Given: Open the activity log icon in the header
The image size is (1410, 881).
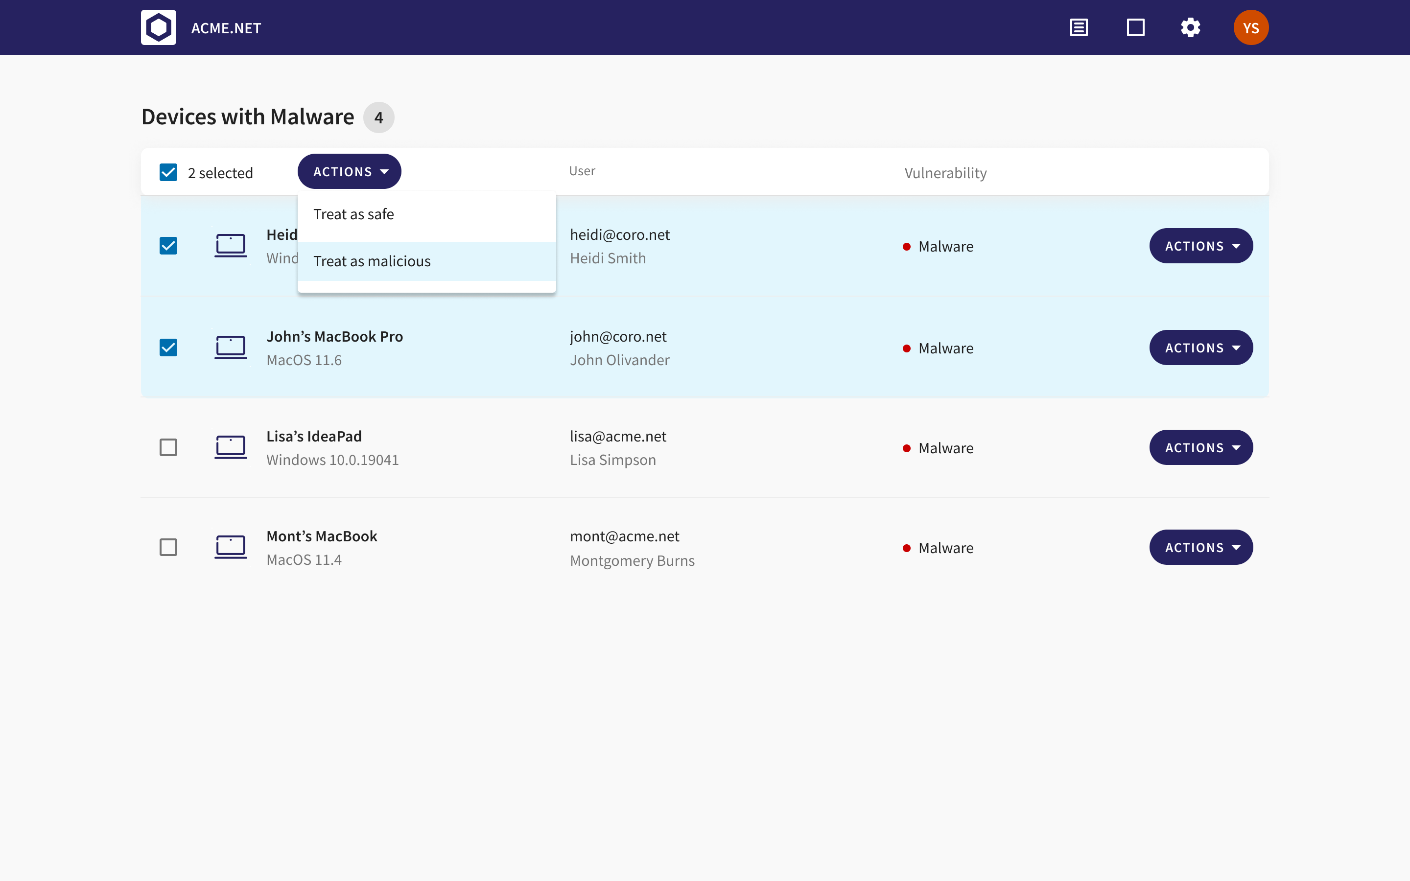Looking at the screenshot, I should coord(1079,27).
